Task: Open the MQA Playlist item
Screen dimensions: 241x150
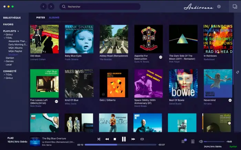Action: click(x=15, y=51)
